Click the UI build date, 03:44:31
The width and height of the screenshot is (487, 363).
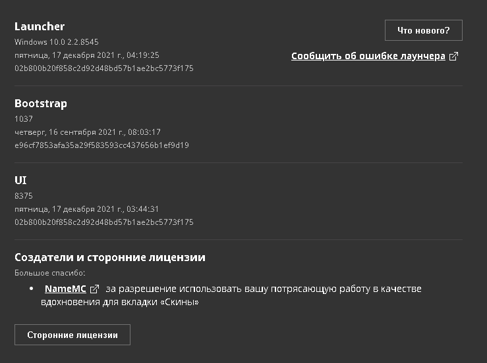[87, 209]
